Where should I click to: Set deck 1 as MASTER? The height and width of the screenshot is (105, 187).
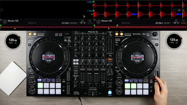pyautogui.click(x=90, y=23)
